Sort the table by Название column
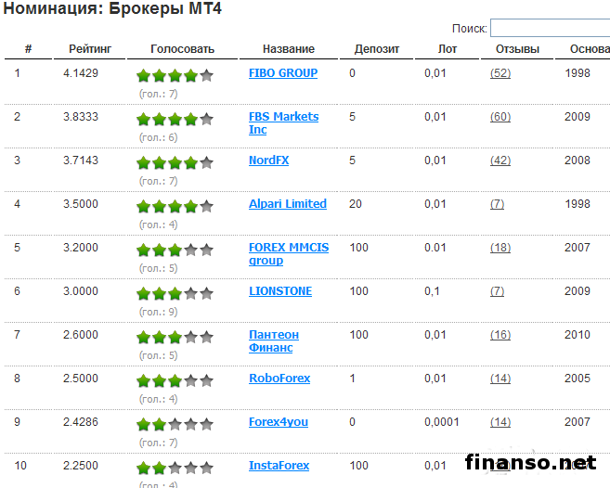Viewport: 610px width, 488px height. tap(289, 49)
